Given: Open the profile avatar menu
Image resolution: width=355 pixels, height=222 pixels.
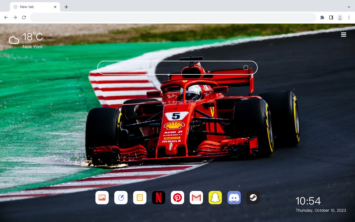Looking at the screenshot, I should (x=340, y=17).
